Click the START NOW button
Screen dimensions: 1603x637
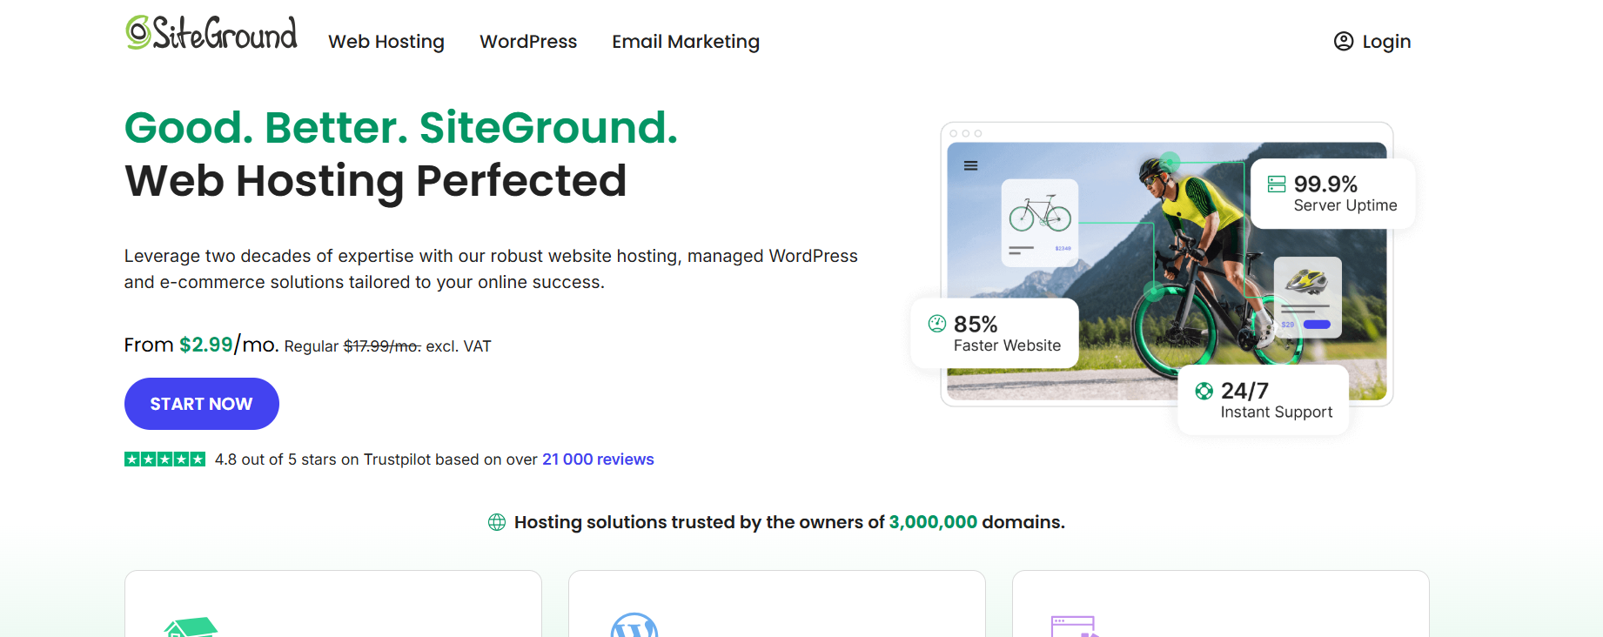tap(202, 404)
